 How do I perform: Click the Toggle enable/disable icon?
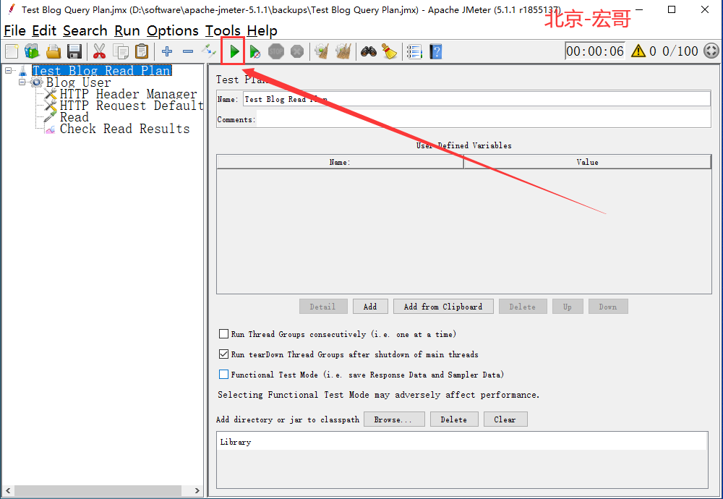pos(209,51)
